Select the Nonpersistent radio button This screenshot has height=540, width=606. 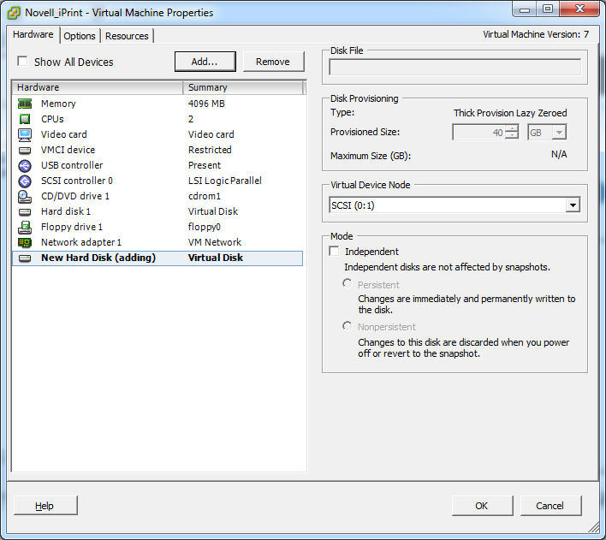347,326
